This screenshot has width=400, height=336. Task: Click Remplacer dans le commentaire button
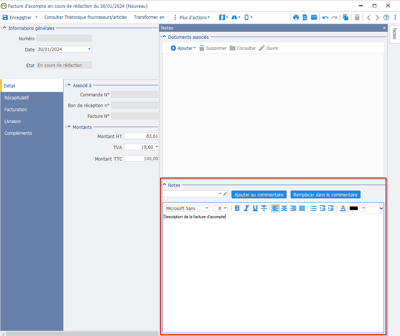click(x=325, y=195)
